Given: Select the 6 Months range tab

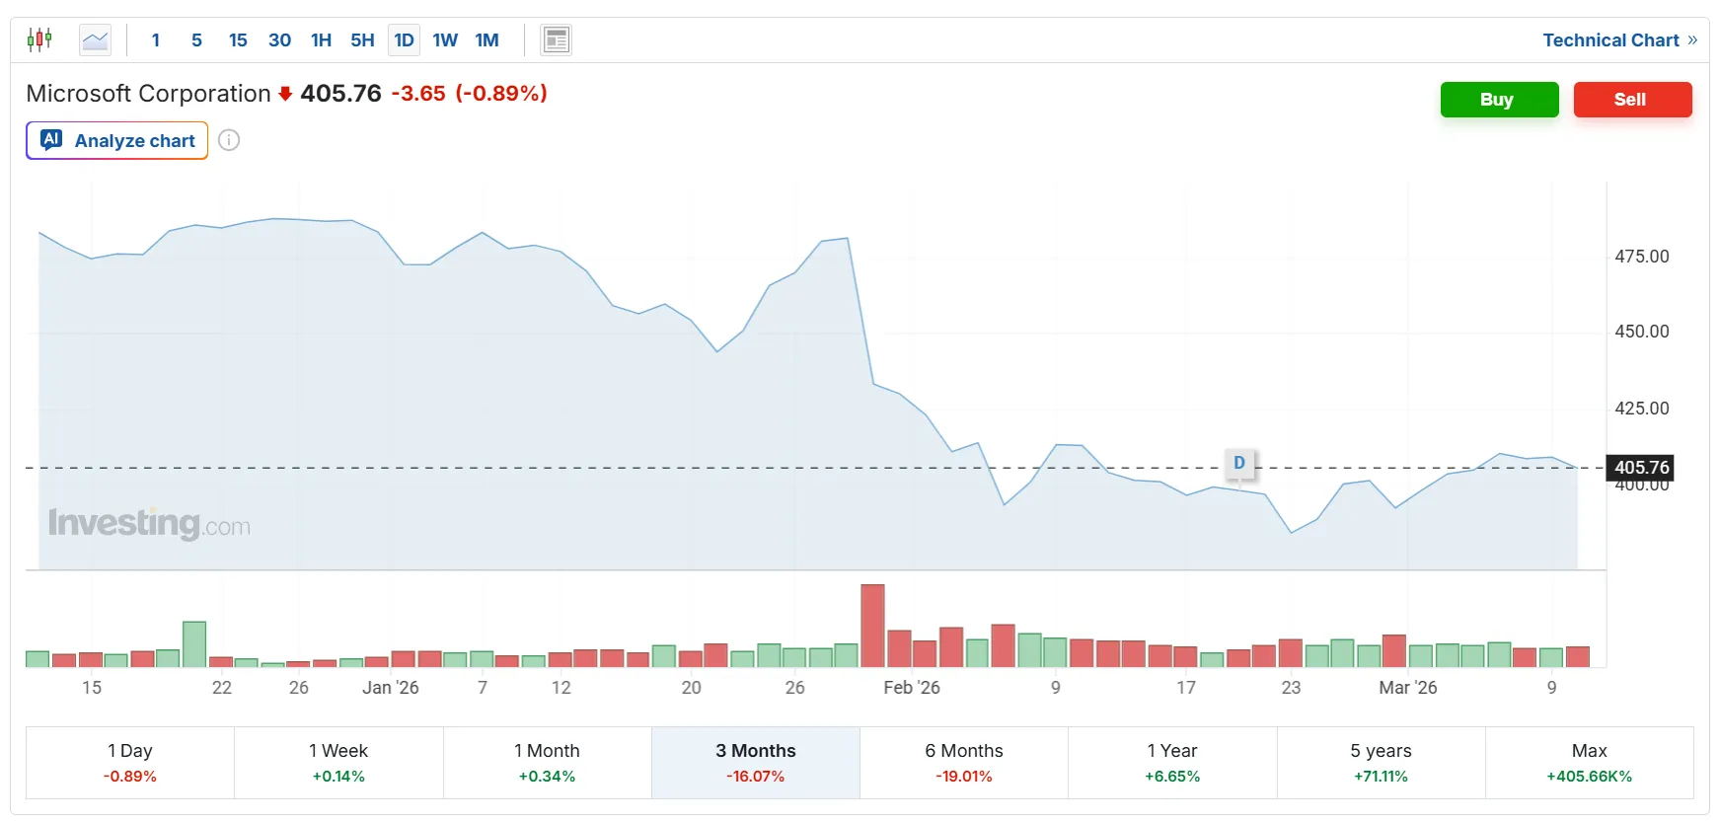Looking at the screenshot, I should (964, 763).
